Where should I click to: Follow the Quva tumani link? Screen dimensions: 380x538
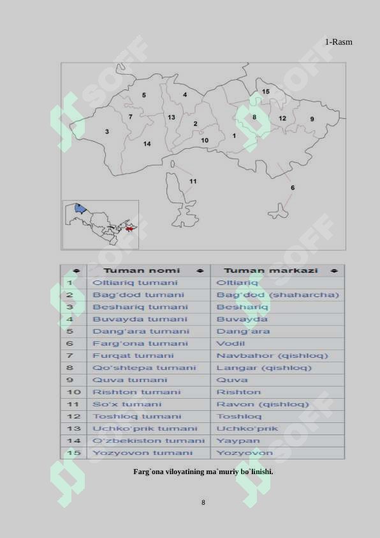coord(129,380)
